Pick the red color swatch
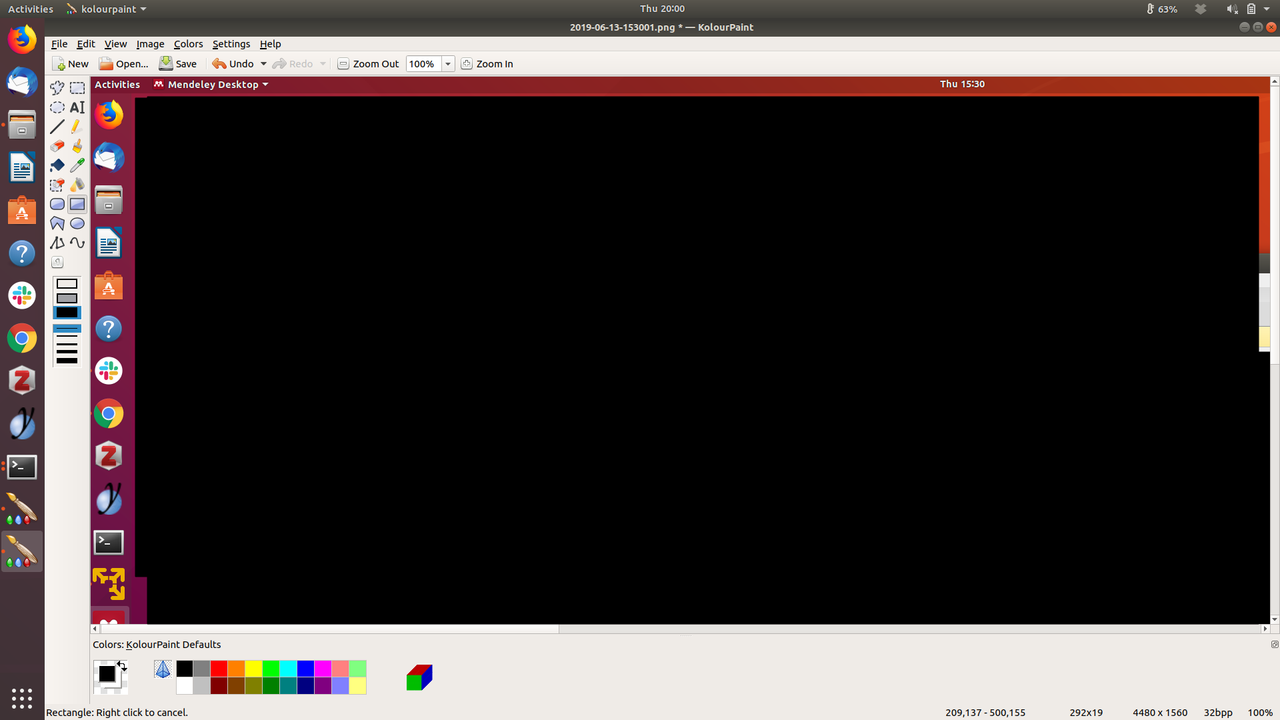 [219, 669]
